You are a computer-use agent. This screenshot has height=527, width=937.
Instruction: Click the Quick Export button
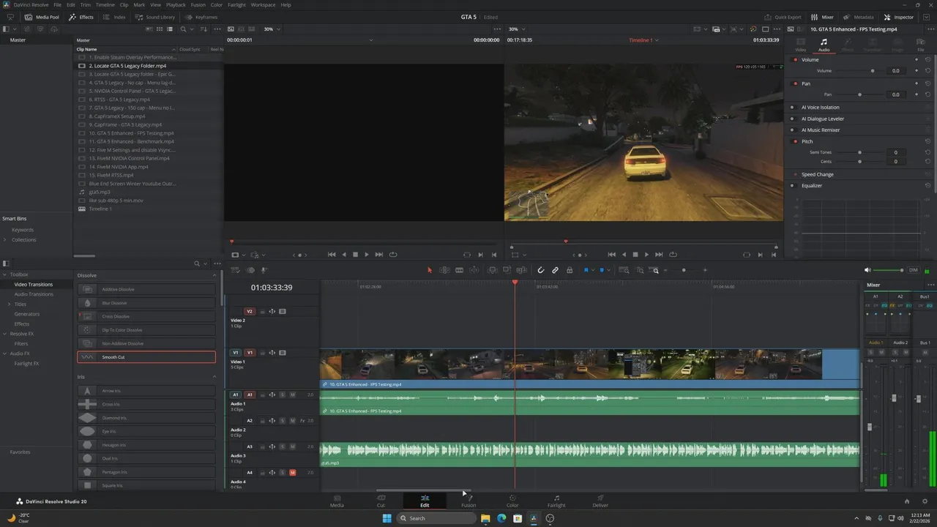783,17
